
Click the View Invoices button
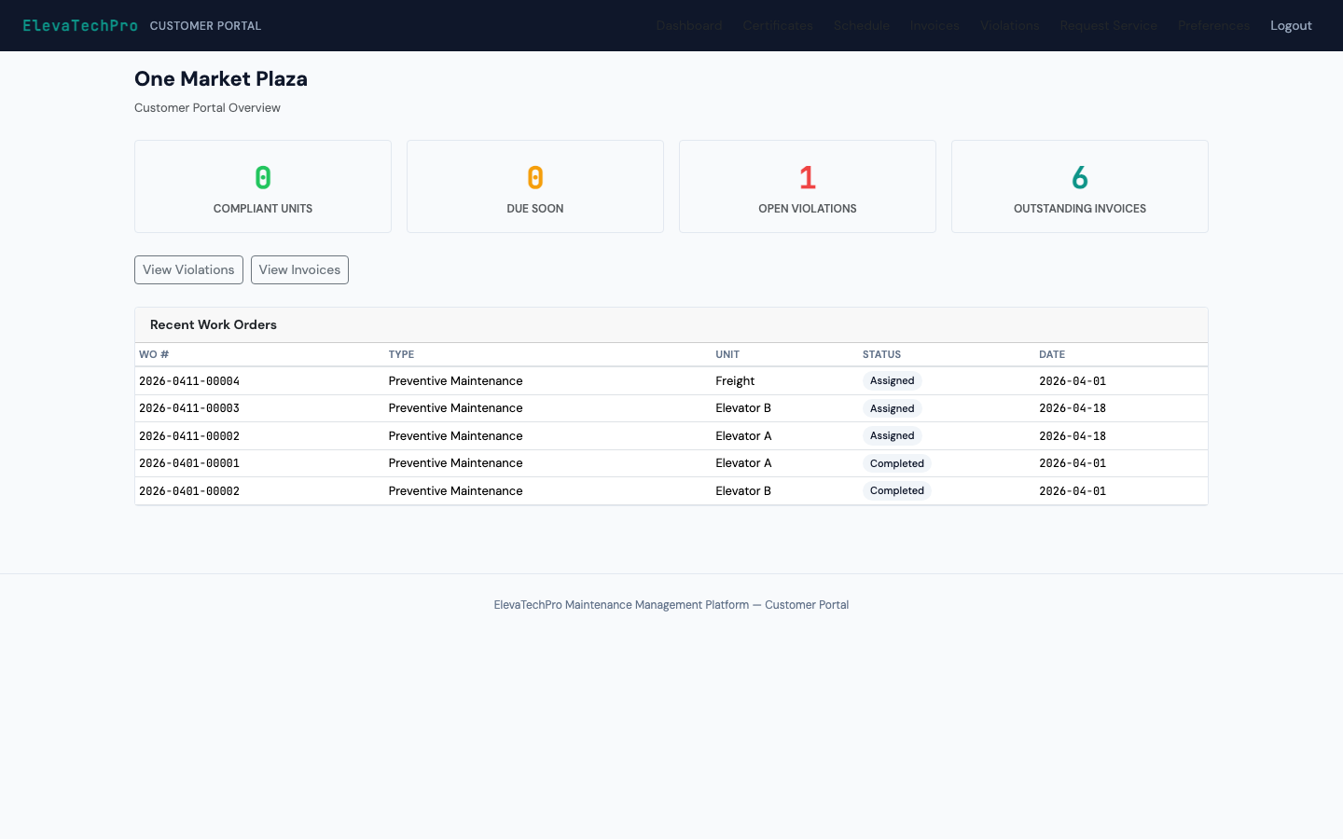click(299, 269)
